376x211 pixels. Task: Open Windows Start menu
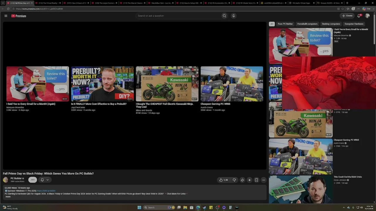coord(139,207)
